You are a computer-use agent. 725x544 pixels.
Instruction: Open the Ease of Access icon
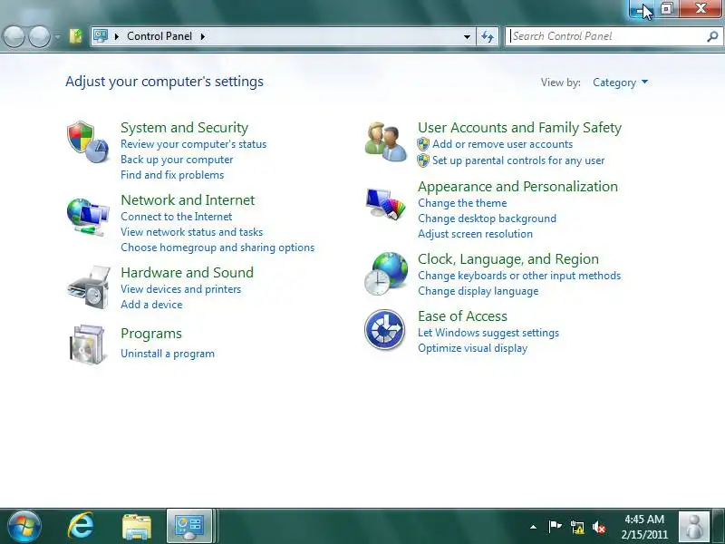pyautogui.click(x=384, y=330)
